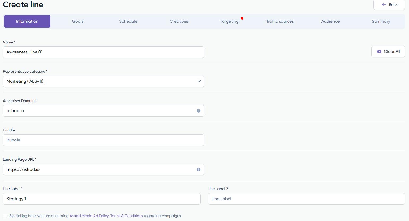The height and width of the screenshot is (221, 409).
Task: Accept the Ad Policy terms checkbox
Action: point(5,216)
